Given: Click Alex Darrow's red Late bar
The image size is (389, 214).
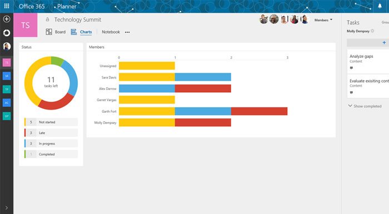Looking at the screenshot, I should click(x=203, y=88).
